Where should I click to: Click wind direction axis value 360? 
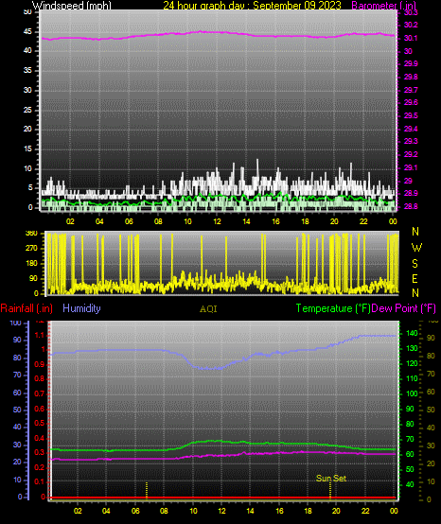tap(31, 234)
